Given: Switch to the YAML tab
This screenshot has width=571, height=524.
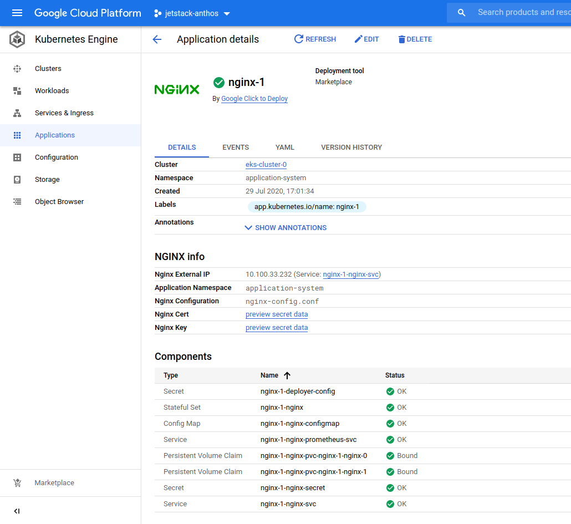Looking at the screenshot, I should 284,147.
